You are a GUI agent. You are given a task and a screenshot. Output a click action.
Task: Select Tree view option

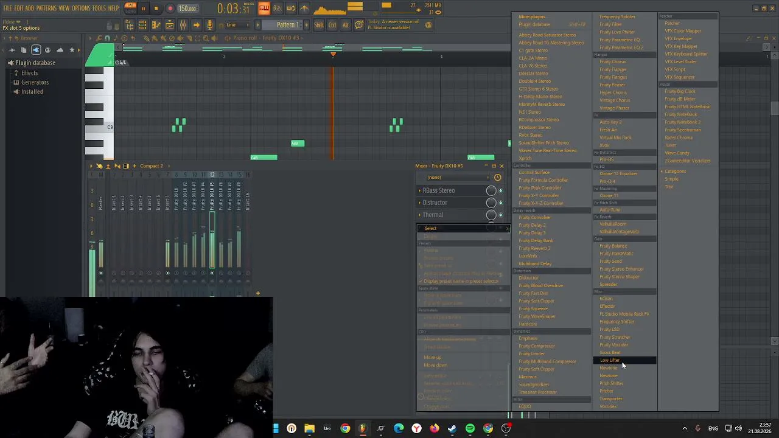tap(669, 187)
